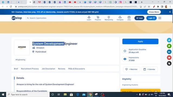Image resolution: width=173 pixels, height=97 pixels.
Task: Focus the Search Opportunities field
Action: click(45, 18)
